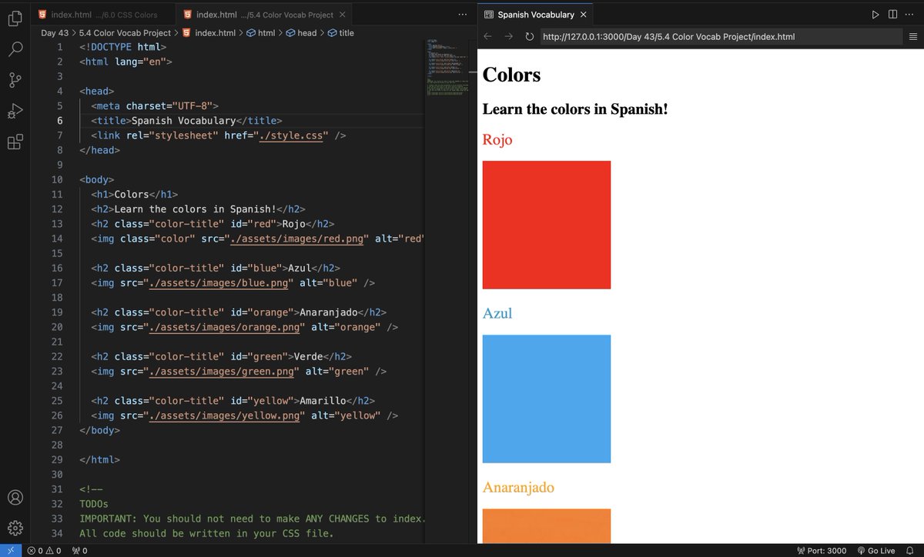
Task: Open ./assets/images/blue.png link
Action: coord(218,283)
